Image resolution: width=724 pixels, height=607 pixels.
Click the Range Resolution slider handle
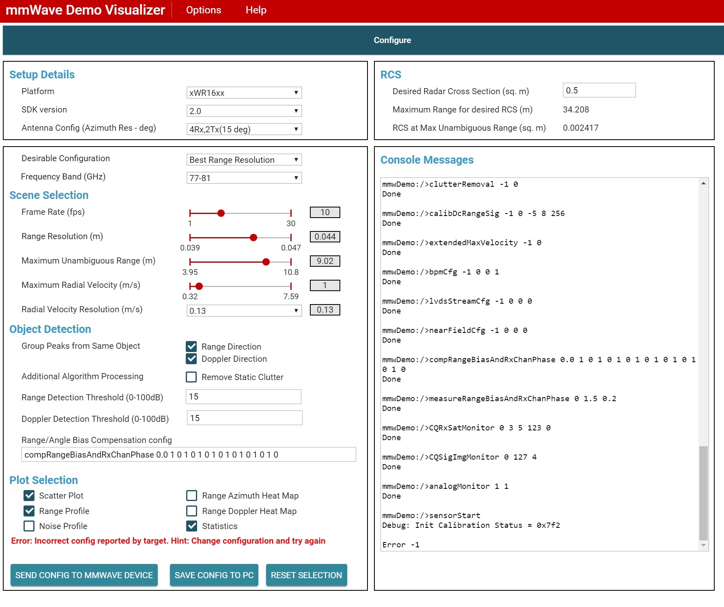click(254, 238)
